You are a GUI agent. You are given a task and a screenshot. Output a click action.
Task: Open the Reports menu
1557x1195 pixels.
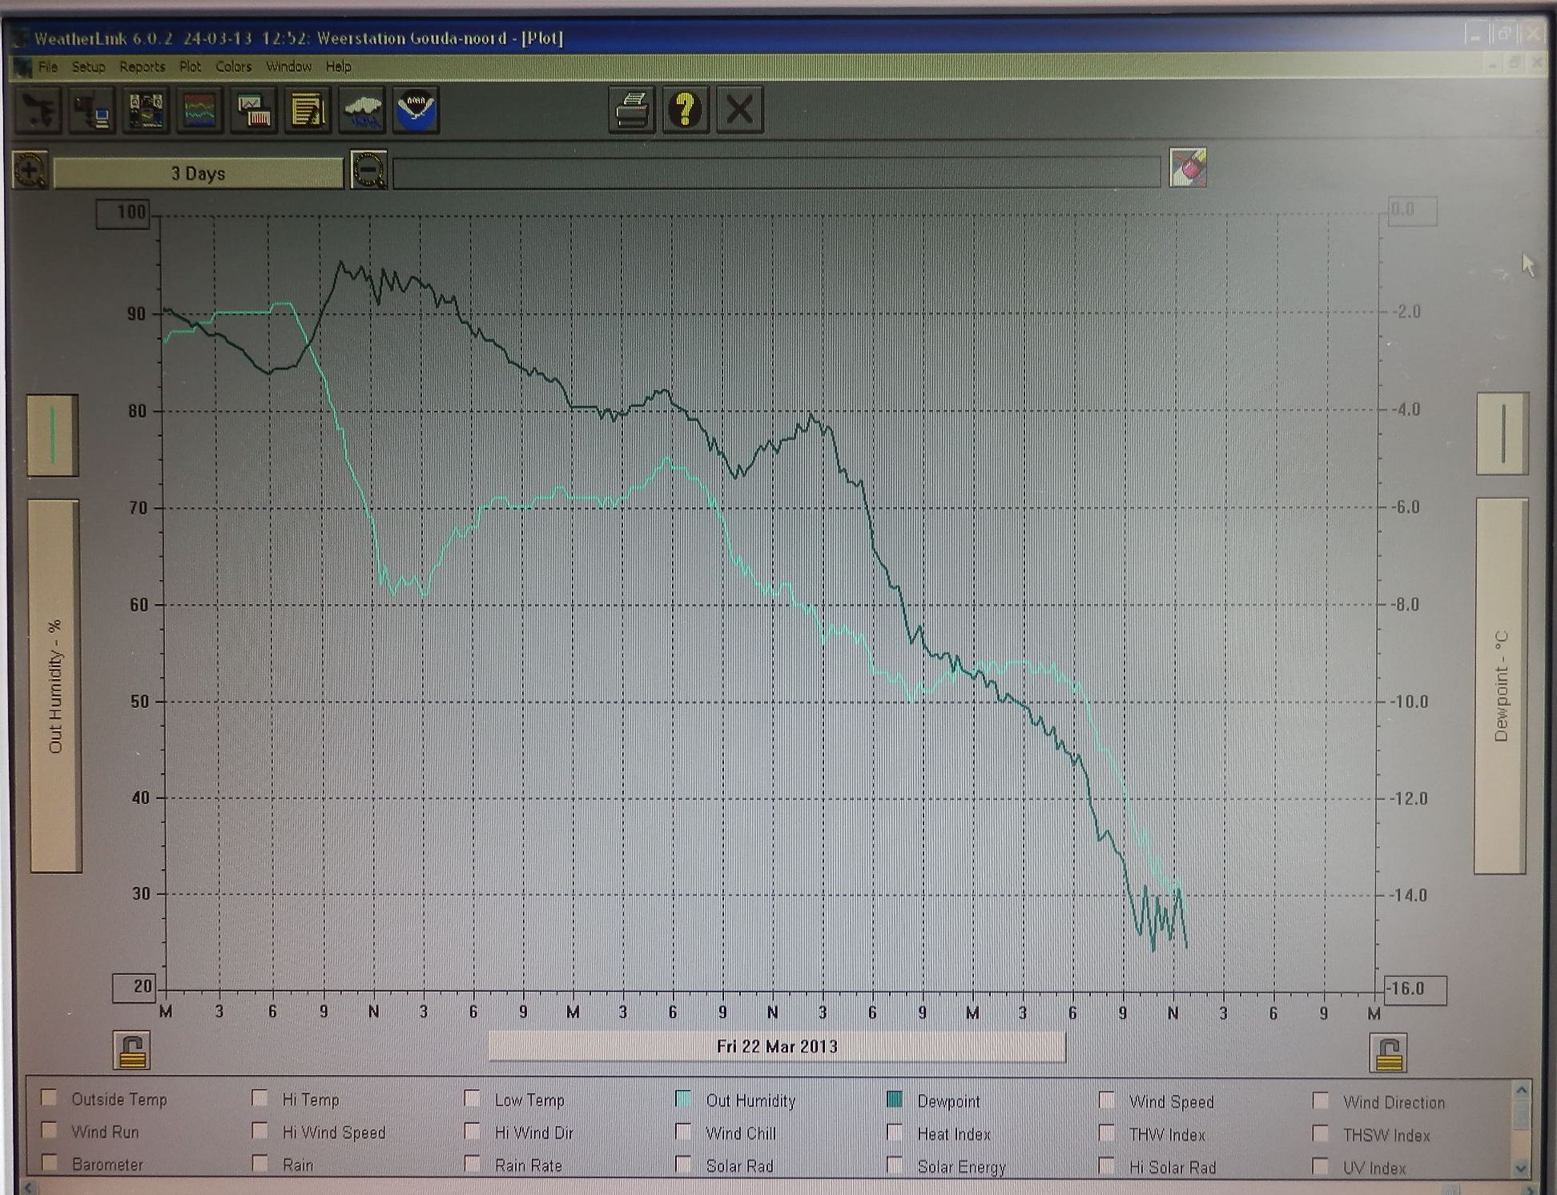coord(142,66)
